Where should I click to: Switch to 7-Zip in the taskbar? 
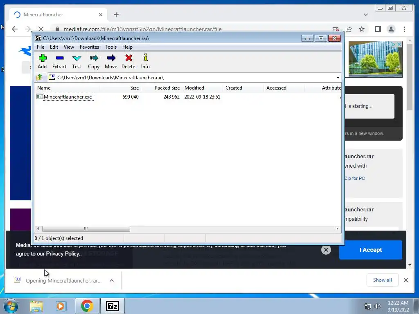point(113,306)
